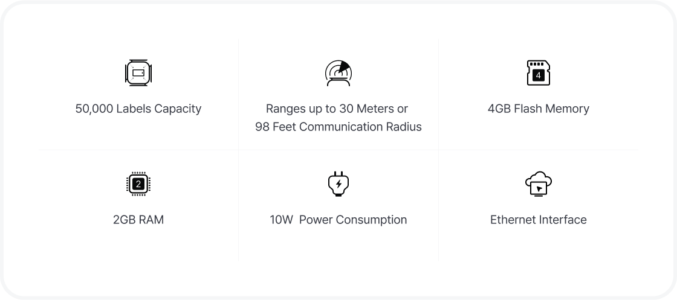Click the black radar sweep wedge
677x300 pixels.
coord(345,66)
